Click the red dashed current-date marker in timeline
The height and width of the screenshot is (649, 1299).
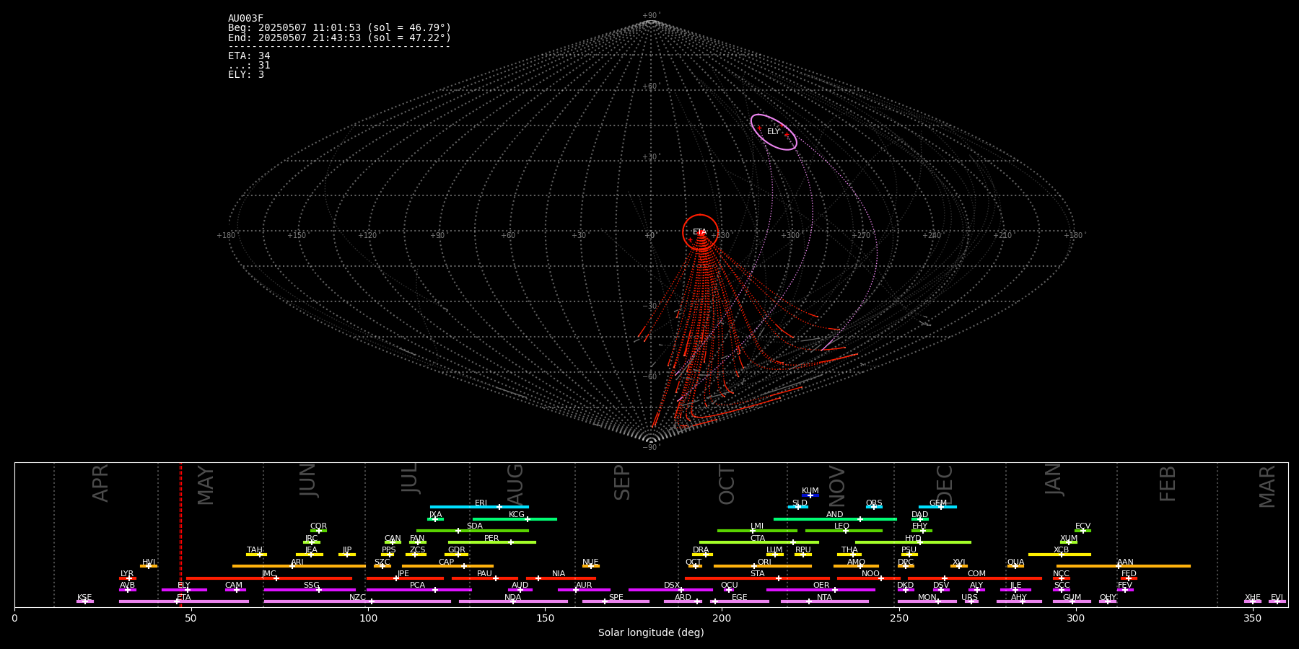(x=180, y=534)
